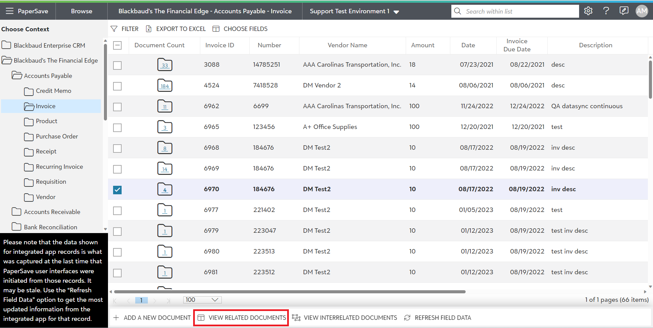Open the settings gear icon
Screen dimensions: 653x328
[x=588, y=11]
